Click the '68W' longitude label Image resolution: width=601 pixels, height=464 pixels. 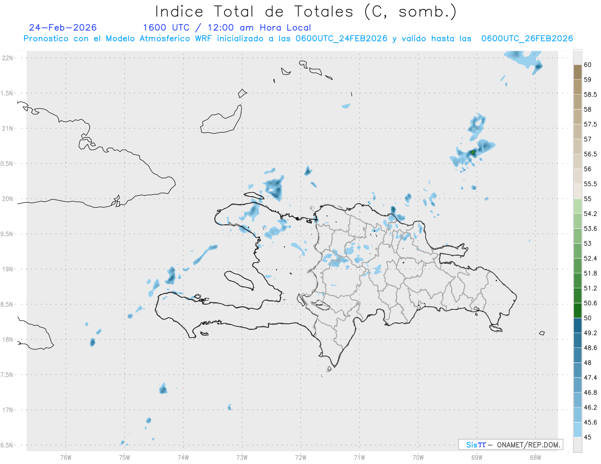(x=535, y=457)
